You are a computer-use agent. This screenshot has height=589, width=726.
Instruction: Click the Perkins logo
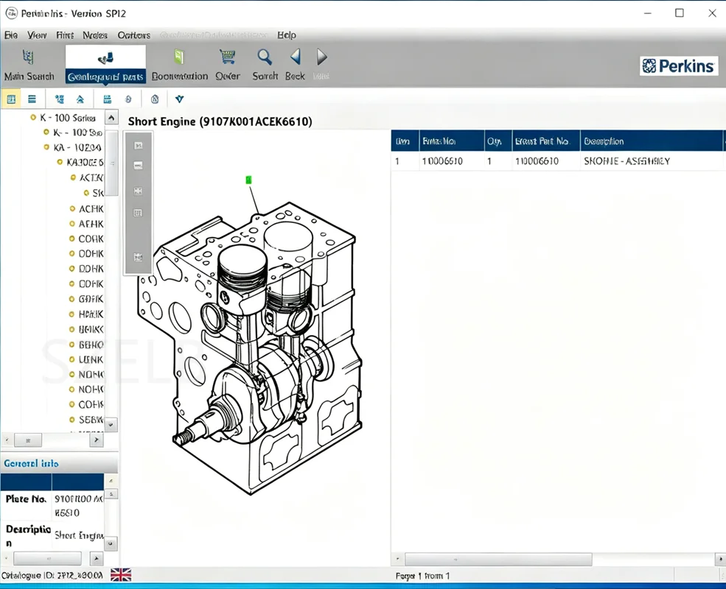coord(678,66)
